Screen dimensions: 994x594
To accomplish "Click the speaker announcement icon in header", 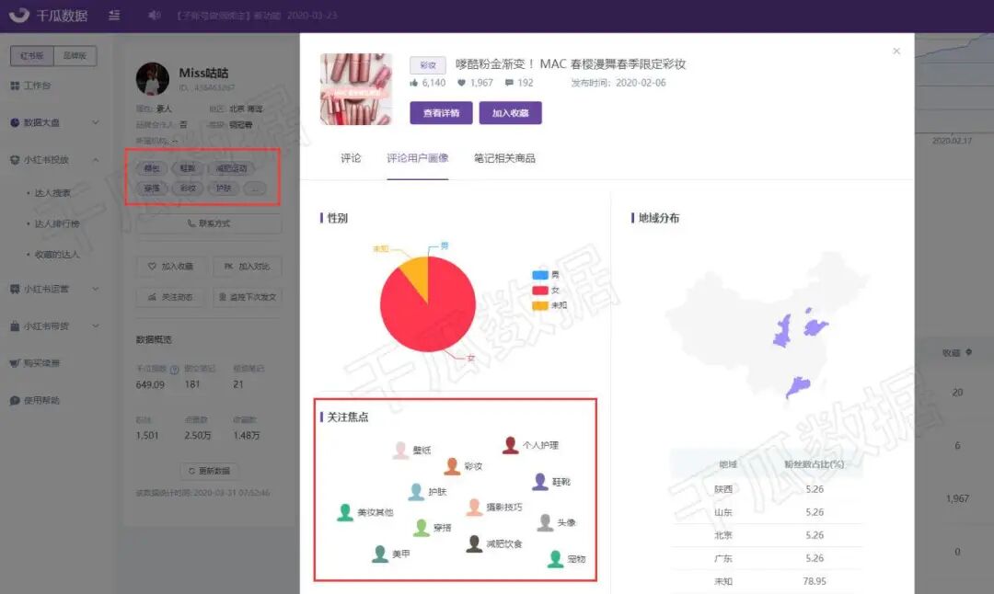I will 154,16.
